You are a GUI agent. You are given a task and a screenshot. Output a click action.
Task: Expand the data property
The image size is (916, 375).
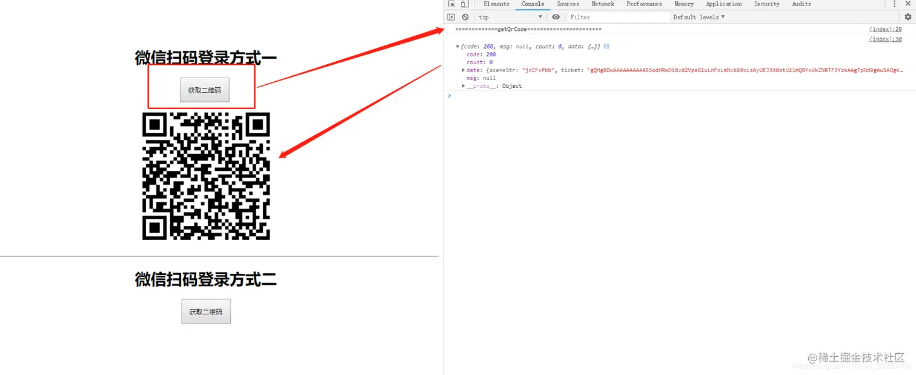click(463, 70)
